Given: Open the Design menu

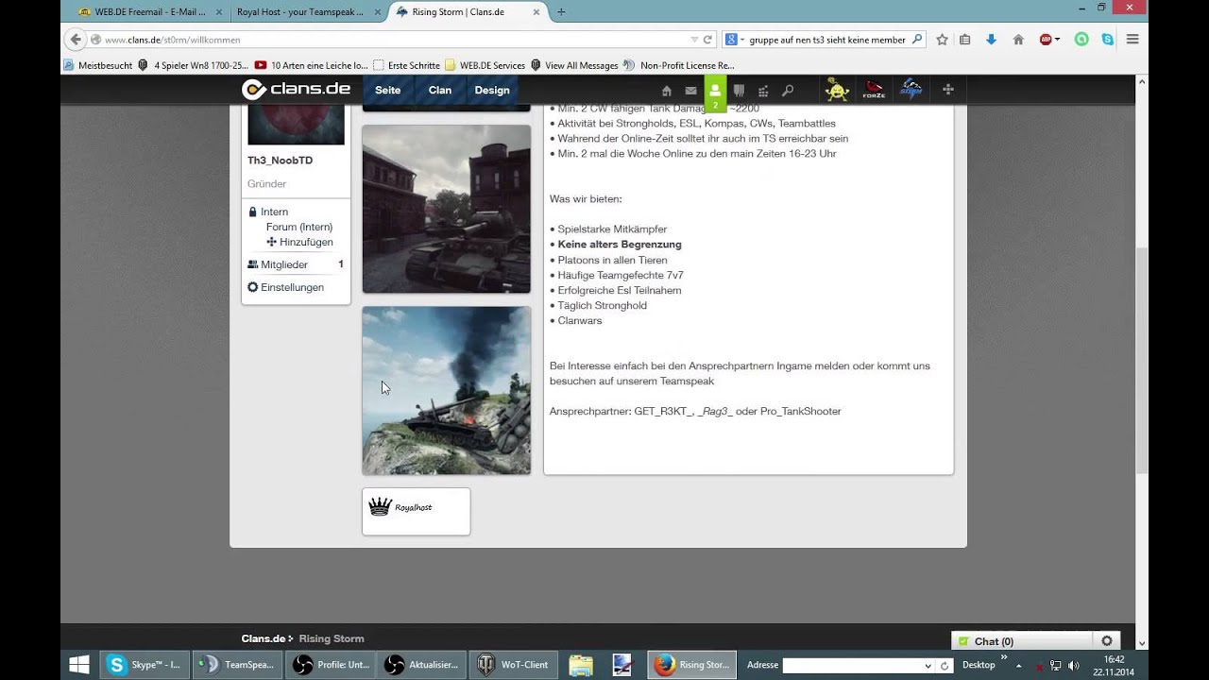Looking at the screenshot, I should 492,90.
